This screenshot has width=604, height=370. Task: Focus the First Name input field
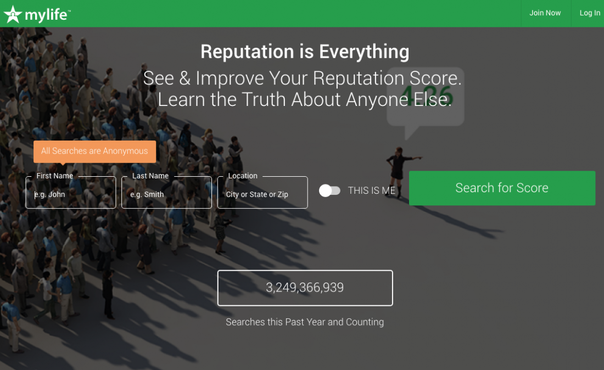tap(71, 193)
